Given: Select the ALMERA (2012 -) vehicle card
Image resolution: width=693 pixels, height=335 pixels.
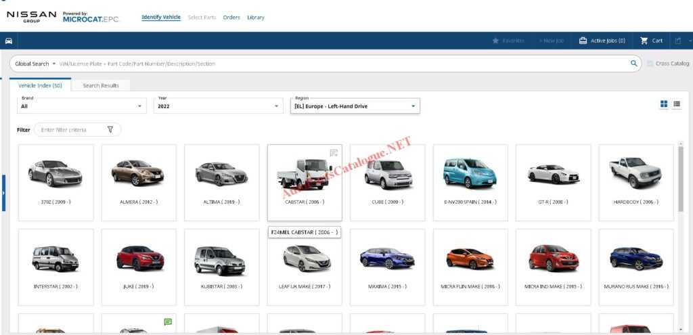Looking at the screenshot, I should coord(139,183).
